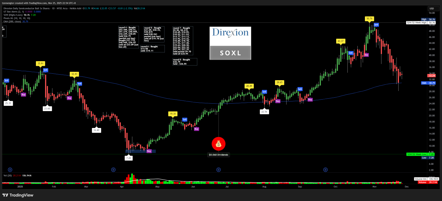The width and height of the screenshot is (442, 201).
Task: Click the red 33.24 current price label
Action: point(432,76)
